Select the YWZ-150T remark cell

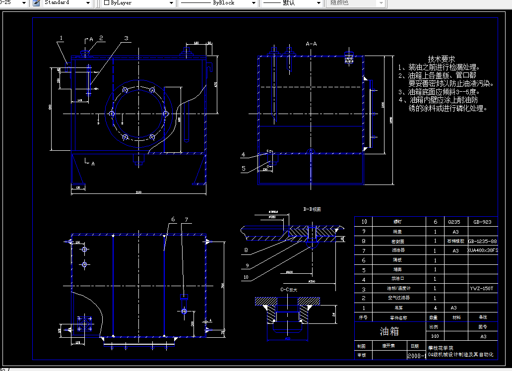[482, 288]
